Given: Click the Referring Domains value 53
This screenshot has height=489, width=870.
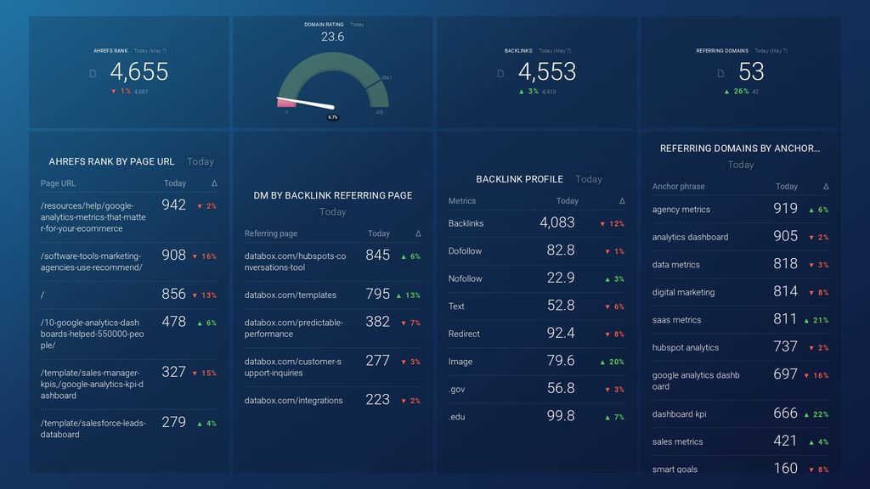Looking at the screenshot, I should 751,71.
